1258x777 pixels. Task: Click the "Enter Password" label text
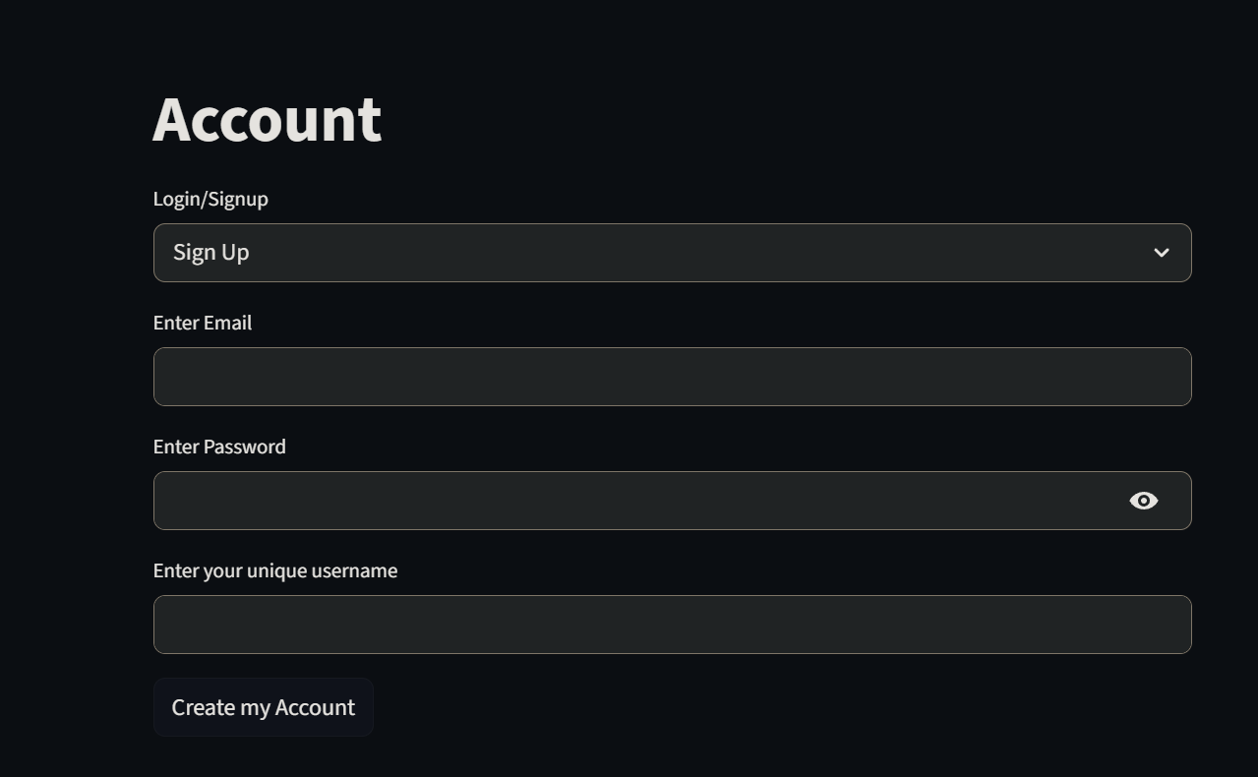[x=219, y=447]
